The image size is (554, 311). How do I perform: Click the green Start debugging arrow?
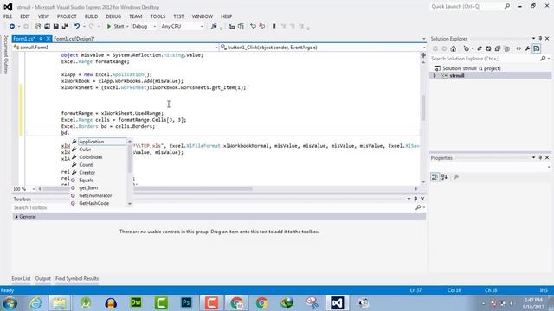pos(109,27)
